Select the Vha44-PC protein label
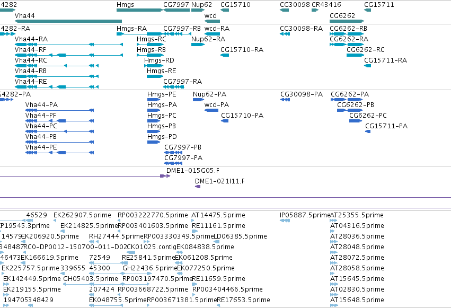Screen dimensions: 451x308 click(x=41, y=126)
